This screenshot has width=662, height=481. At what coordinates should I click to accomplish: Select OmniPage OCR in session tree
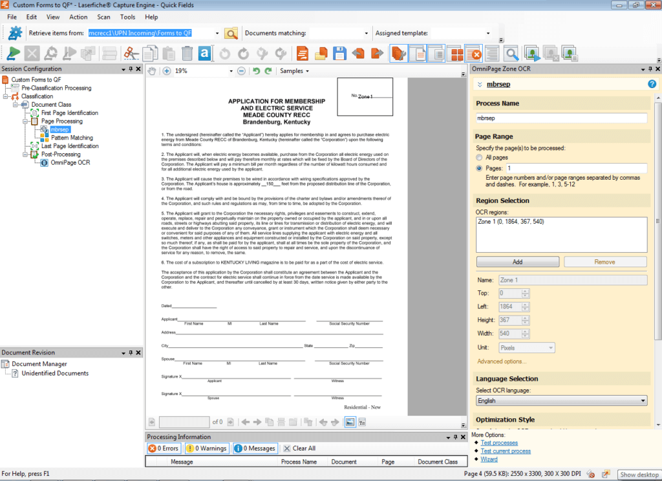70,162
